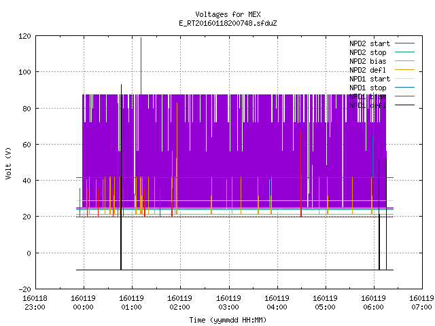Click the y-axis tick value "120"
This screenshot has width=435, height=326.
(x=24, y=36)
